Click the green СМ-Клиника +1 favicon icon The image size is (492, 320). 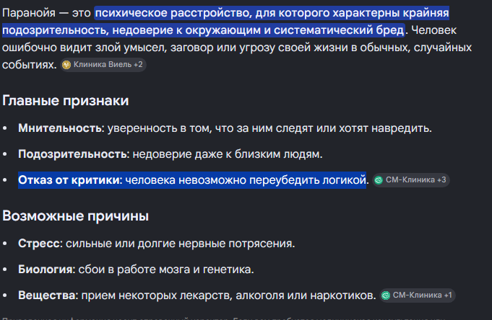coord(386,295)
